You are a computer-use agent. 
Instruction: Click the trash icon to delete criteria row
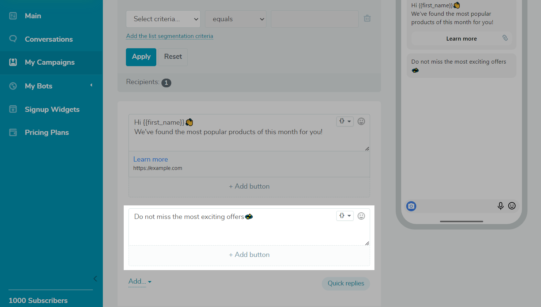pos(367,18)
